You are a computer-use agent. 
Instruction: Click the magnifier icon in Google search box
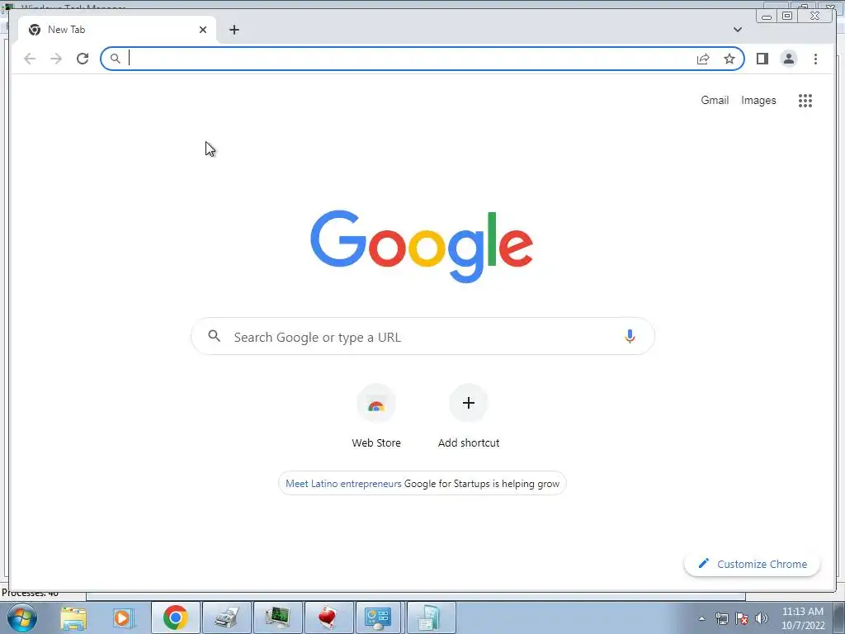pos(214,337)
